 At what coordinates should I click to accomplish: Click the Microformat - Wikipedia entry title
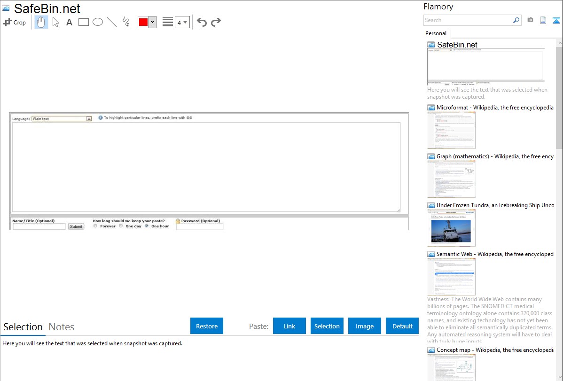click(495, 108)
